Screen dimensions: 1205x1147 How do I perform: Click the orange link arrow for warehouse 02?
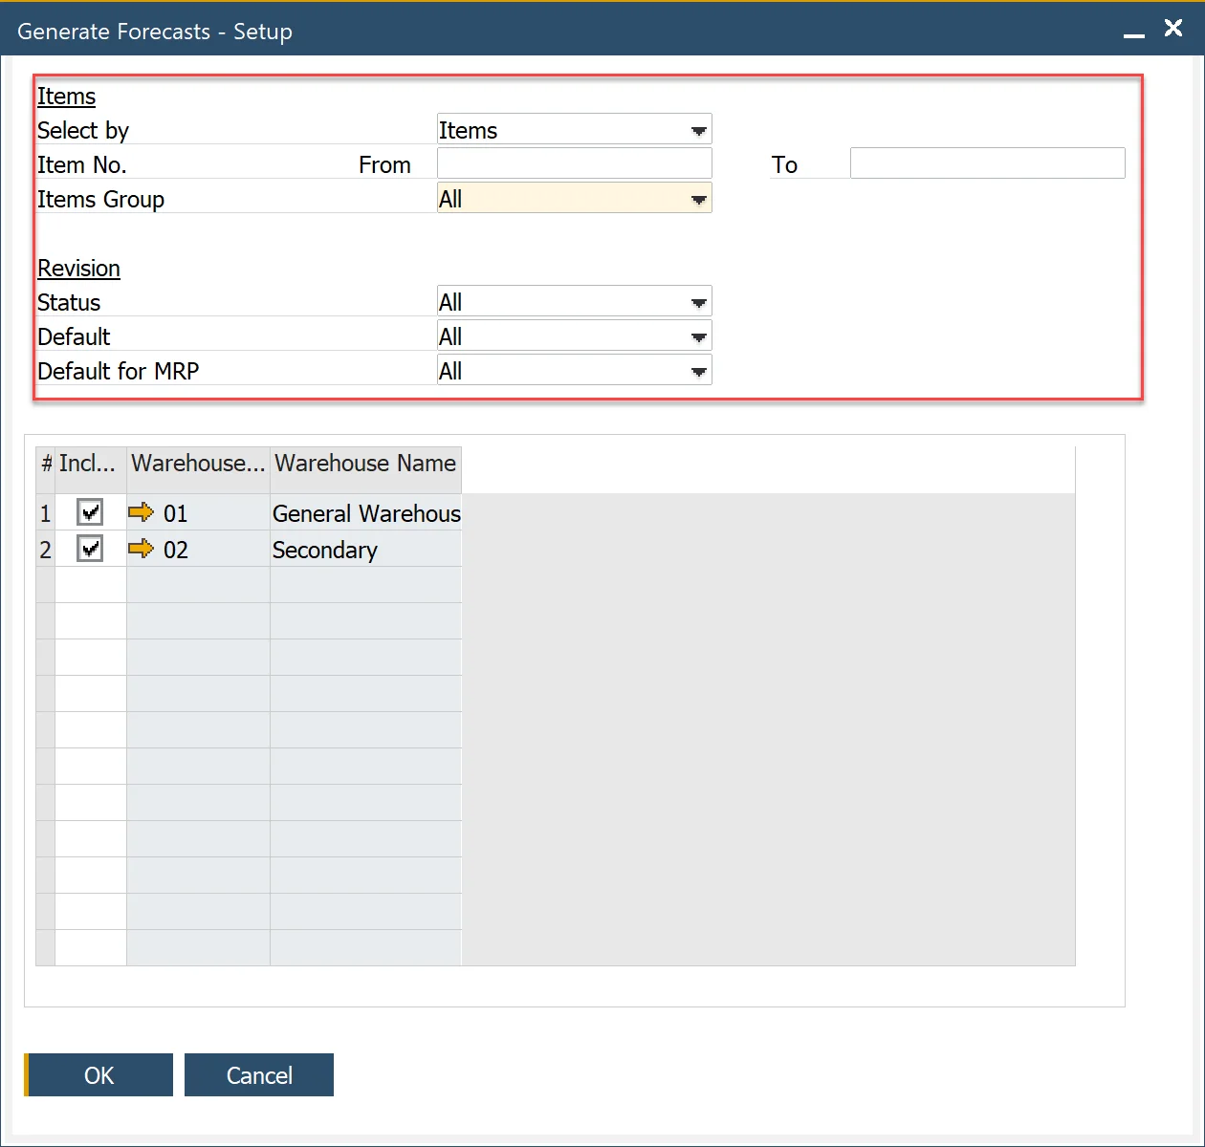pos(141,549)
